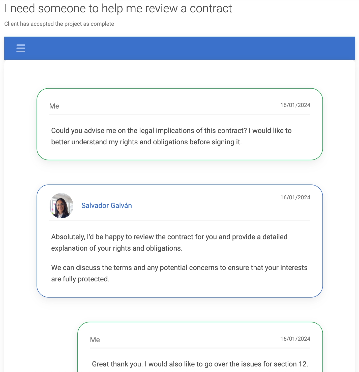The image size is (359, 372).
Task: Select the "Great thank you" message text
Action: tap(200, 364)
